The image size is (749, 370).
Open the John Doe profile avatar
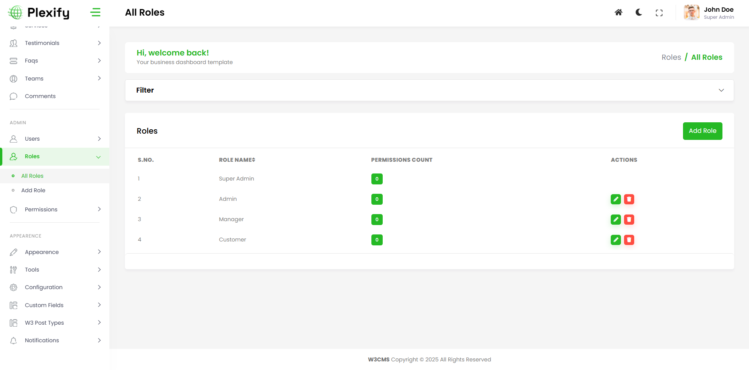[691, 13]
